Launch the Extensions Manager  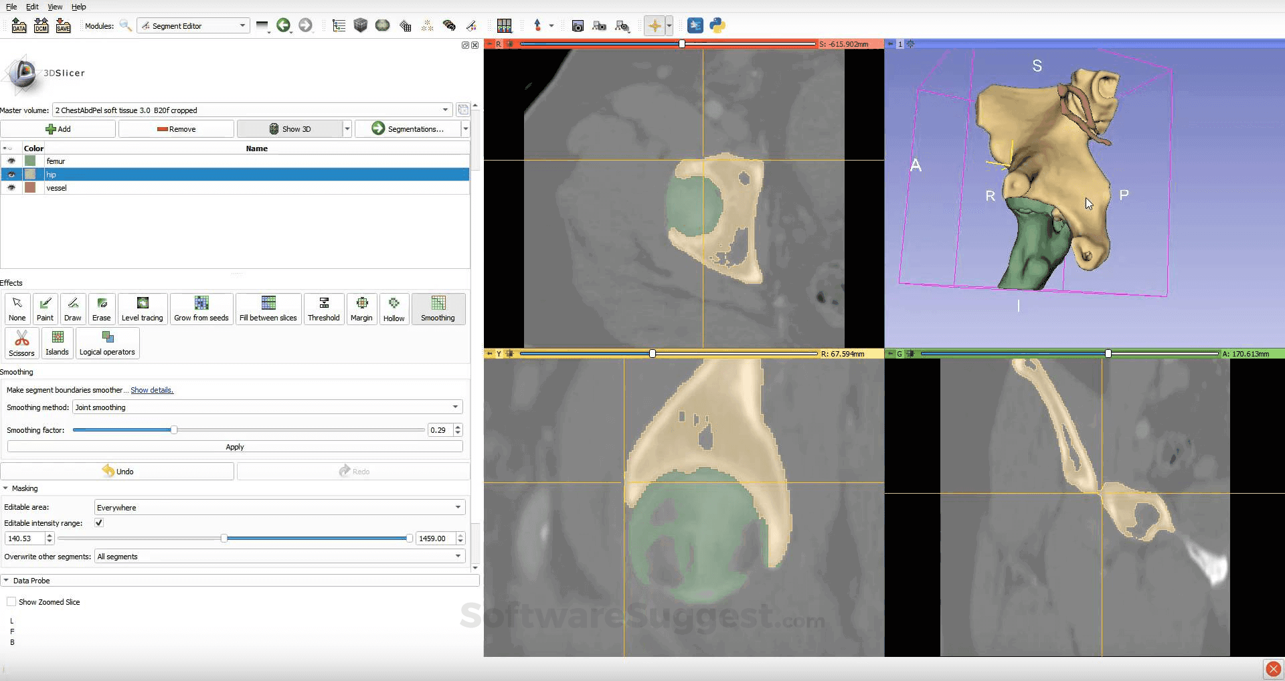(x=695, y=25)
